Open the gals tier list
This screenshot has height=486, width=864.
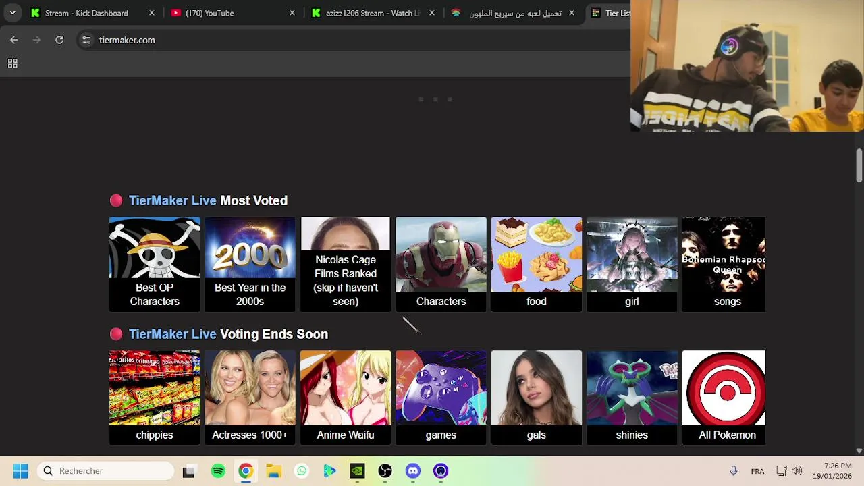tap(537, 398)
